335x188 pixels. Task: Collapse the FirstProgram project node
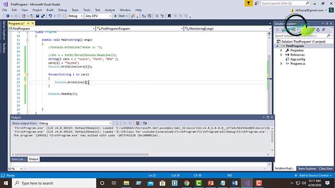tap(277, 46)
